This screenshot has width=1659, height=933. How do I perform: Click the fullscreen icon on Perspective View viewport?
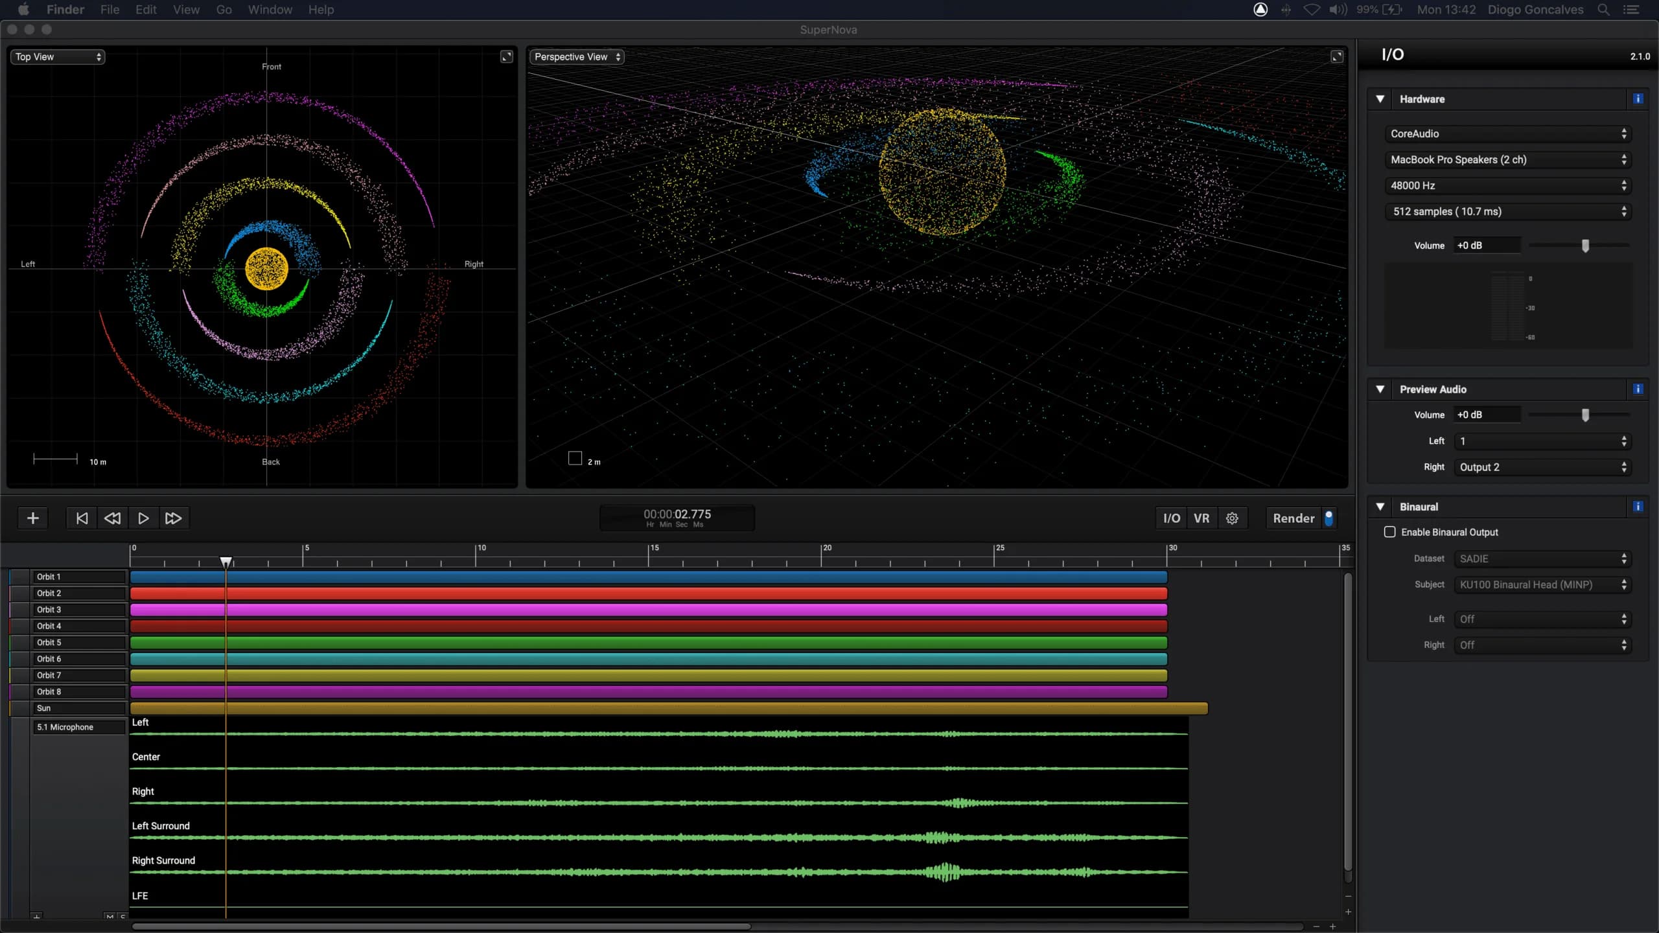[x=1337, y=56]
